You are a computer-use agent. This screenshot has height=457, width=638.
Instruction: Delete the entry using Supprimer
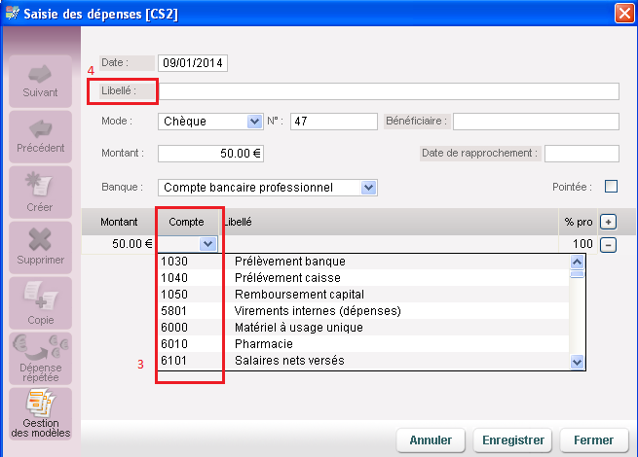click(x=40, y=247)
